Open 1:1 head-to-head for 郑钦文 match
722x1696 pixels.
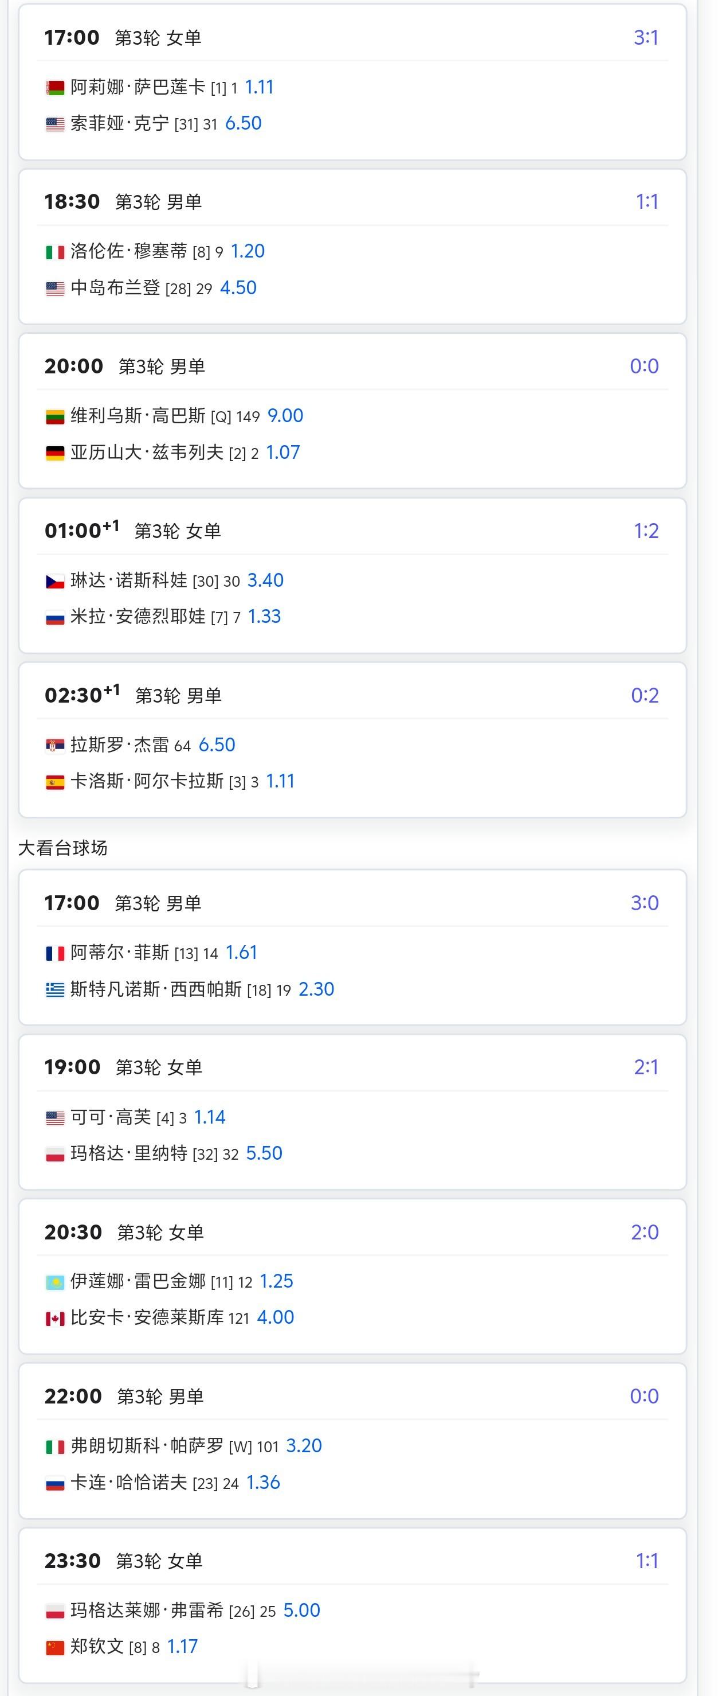point(646,1561)
